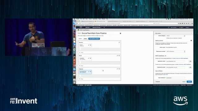This screenshot has width=198, height=111.
Task: Add a new stage below the Staging stage
Action: 100,79
